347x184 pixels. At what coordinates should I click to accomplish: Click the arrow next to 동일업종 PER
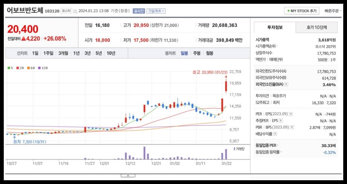click(x=278, y=145)
